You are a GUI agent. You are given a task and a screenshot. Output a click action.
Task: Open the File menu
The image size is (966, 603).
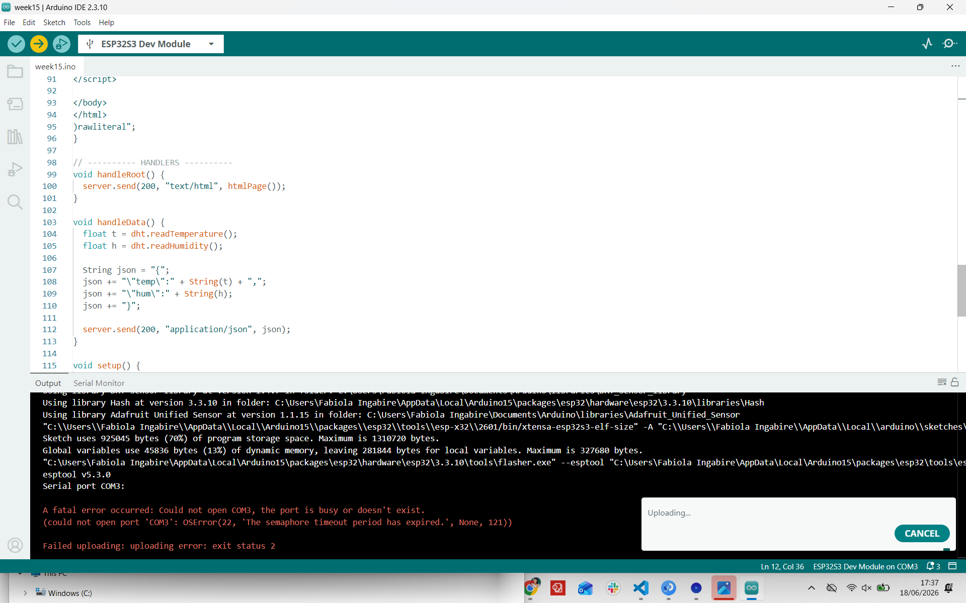click(x=9, y=23)
